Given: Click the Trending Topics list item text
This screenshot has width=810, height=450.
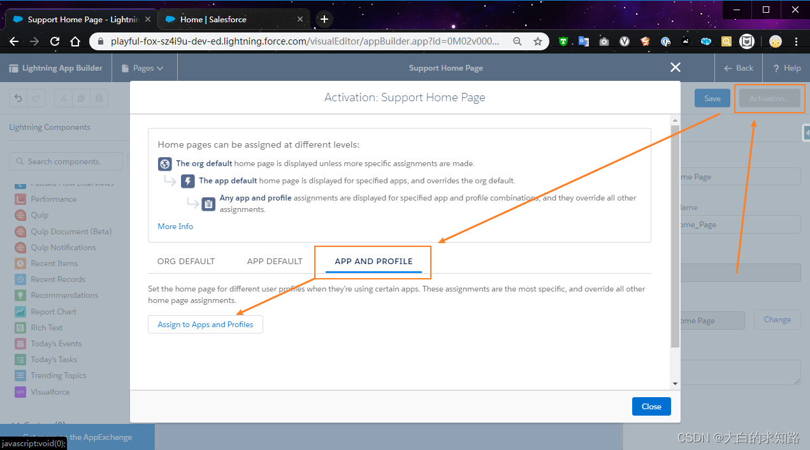Looking at the screenshot, I should [x=59, y=376].
